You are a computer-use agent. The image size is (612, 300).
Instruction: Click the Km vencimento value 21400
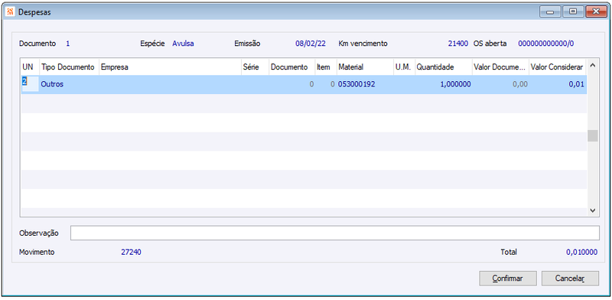(457, 44)
